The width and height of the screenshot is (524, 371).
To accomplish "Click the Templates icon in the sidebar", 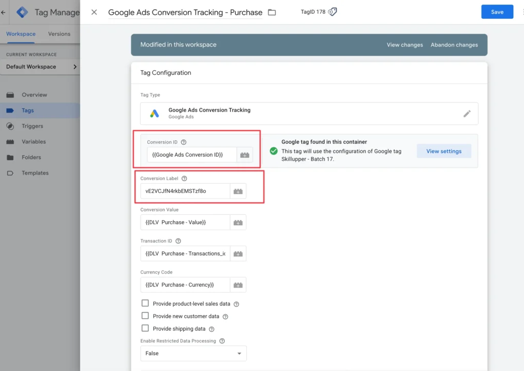I will tap(10, 173).
